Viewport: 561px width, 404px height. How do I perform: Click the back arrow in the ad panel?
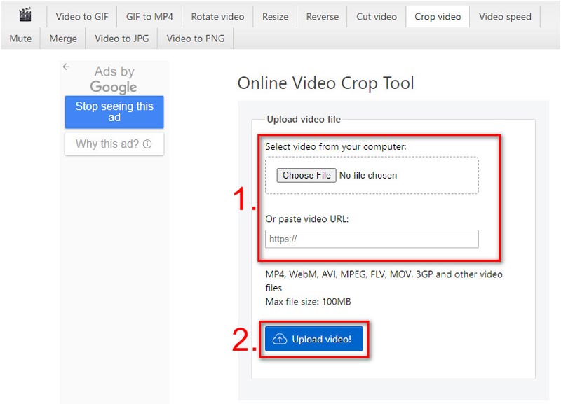66,67
